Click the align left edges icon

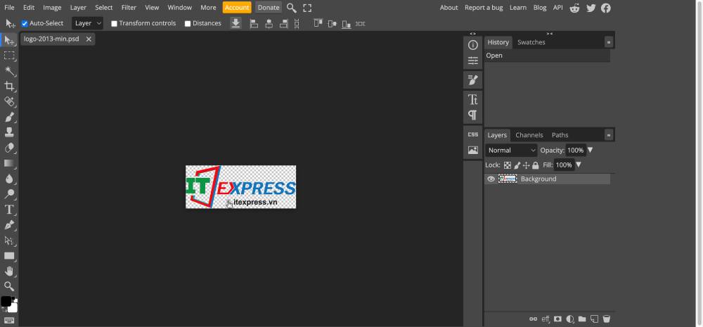click(254, 23)
